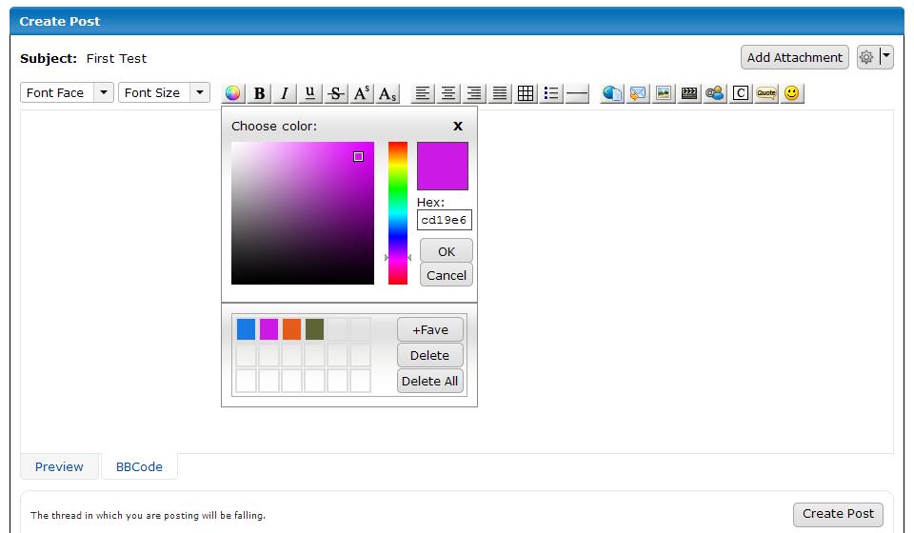The image size is (914, 533).
Task: Click the Hex color input field
Action: click(x=445, y=220)
